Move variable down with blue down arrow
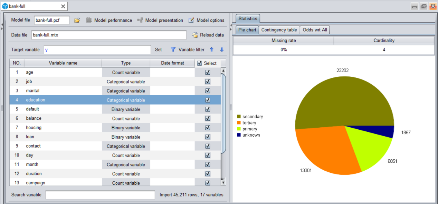The width and height of the screenshot is (438, 204). [222, 50]
